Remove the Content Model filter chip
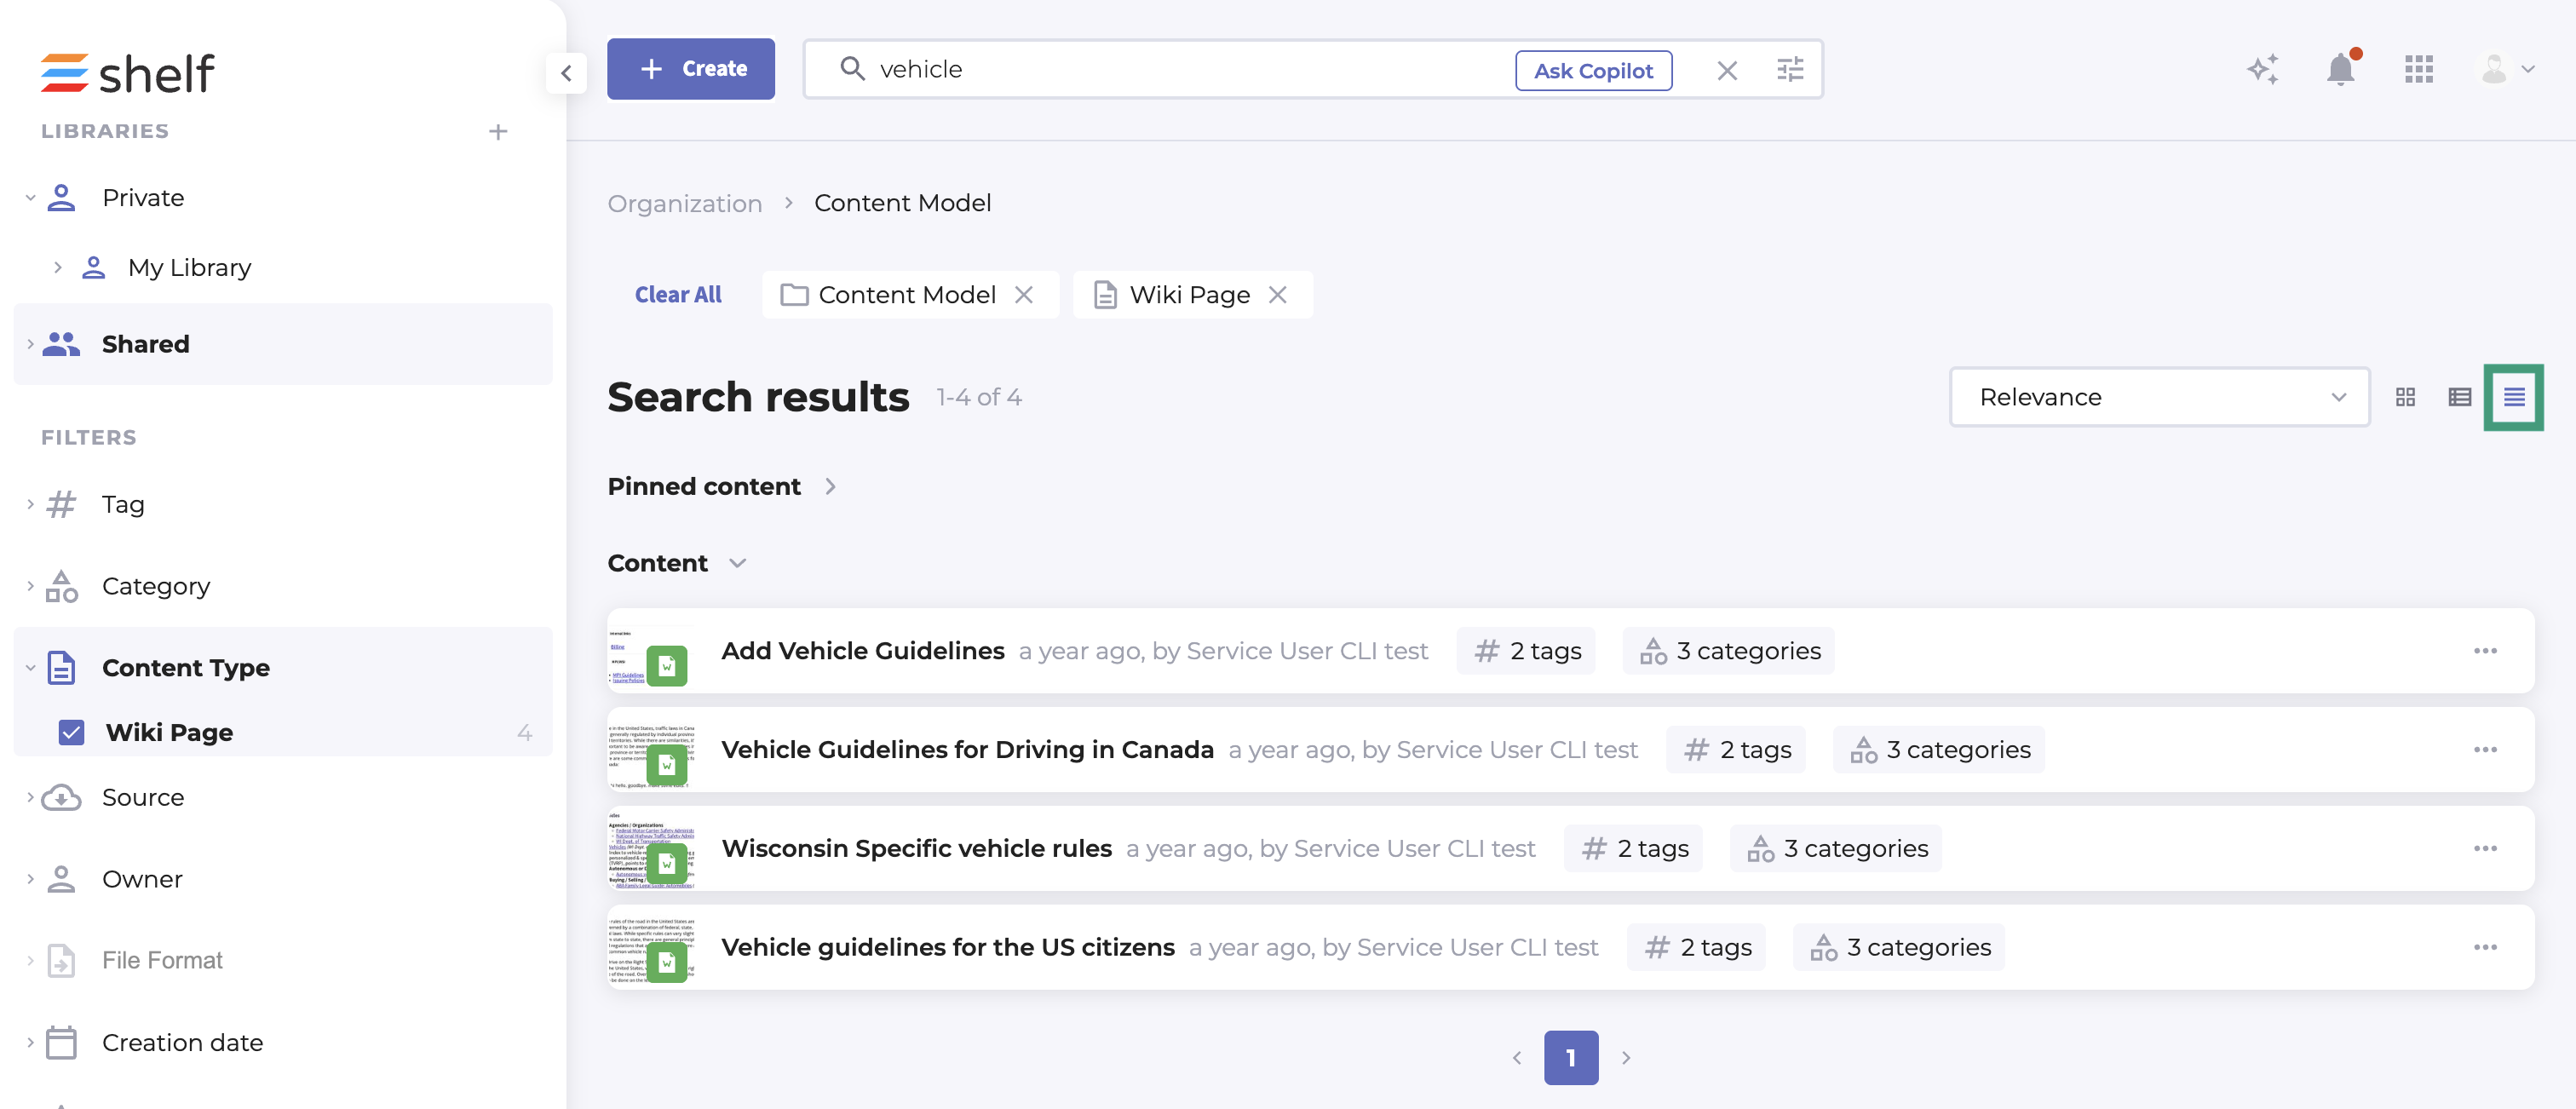This screenshot has height=1109, width=2576. pos(1024,295)
